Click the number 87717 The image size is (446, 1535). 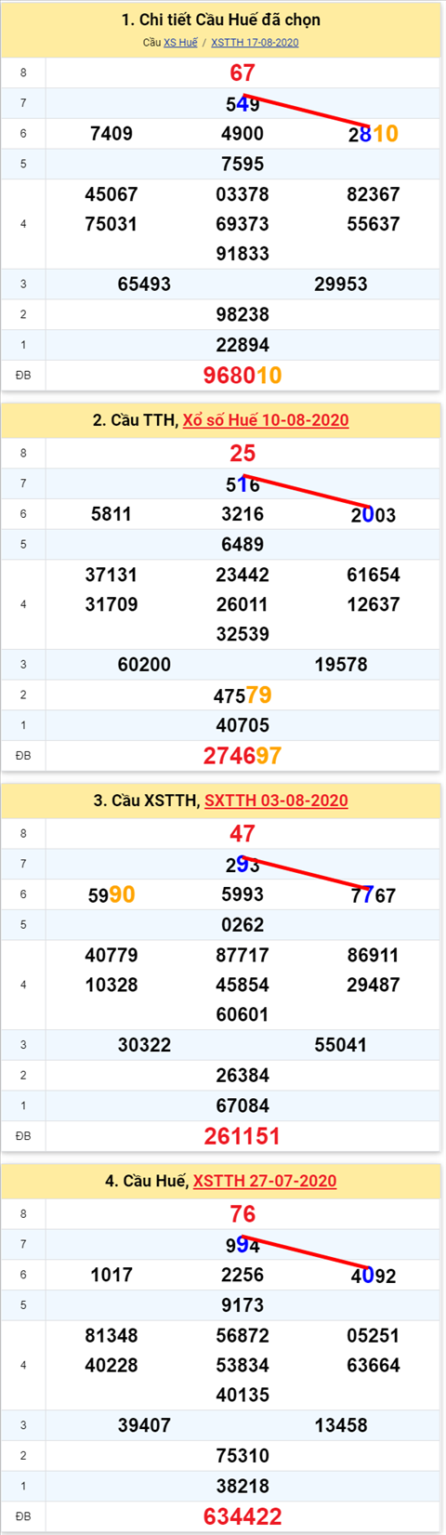click(x=243, y=955)
